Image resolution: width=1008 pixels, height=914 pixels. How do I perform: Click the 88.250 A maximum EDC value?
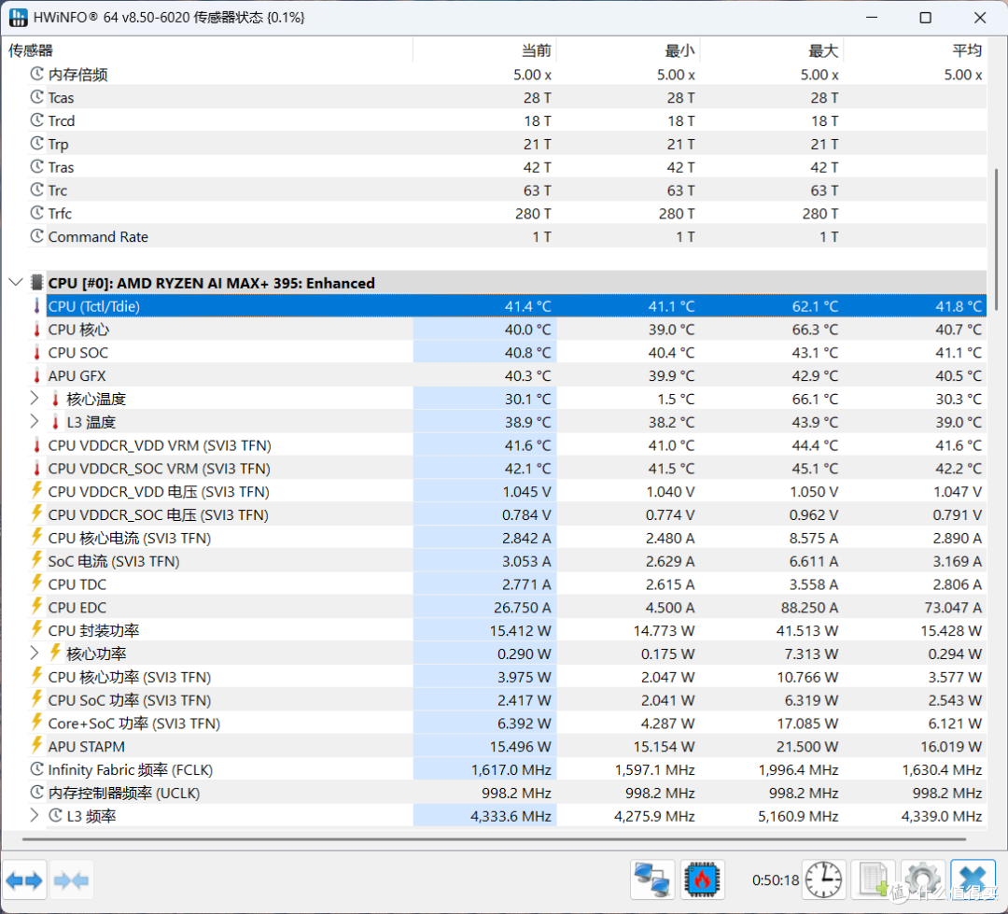coord(808,607)
